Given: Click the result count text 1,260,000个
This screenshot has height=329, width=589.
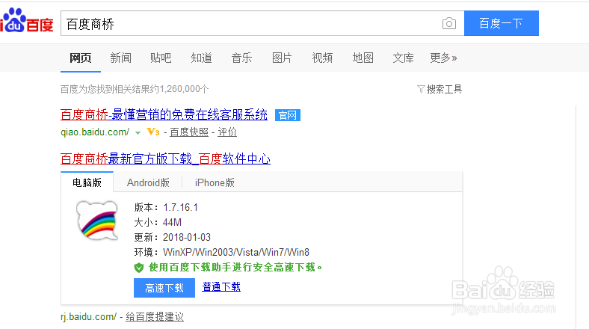Looking at the screenshot, I should tap(184, 89).
